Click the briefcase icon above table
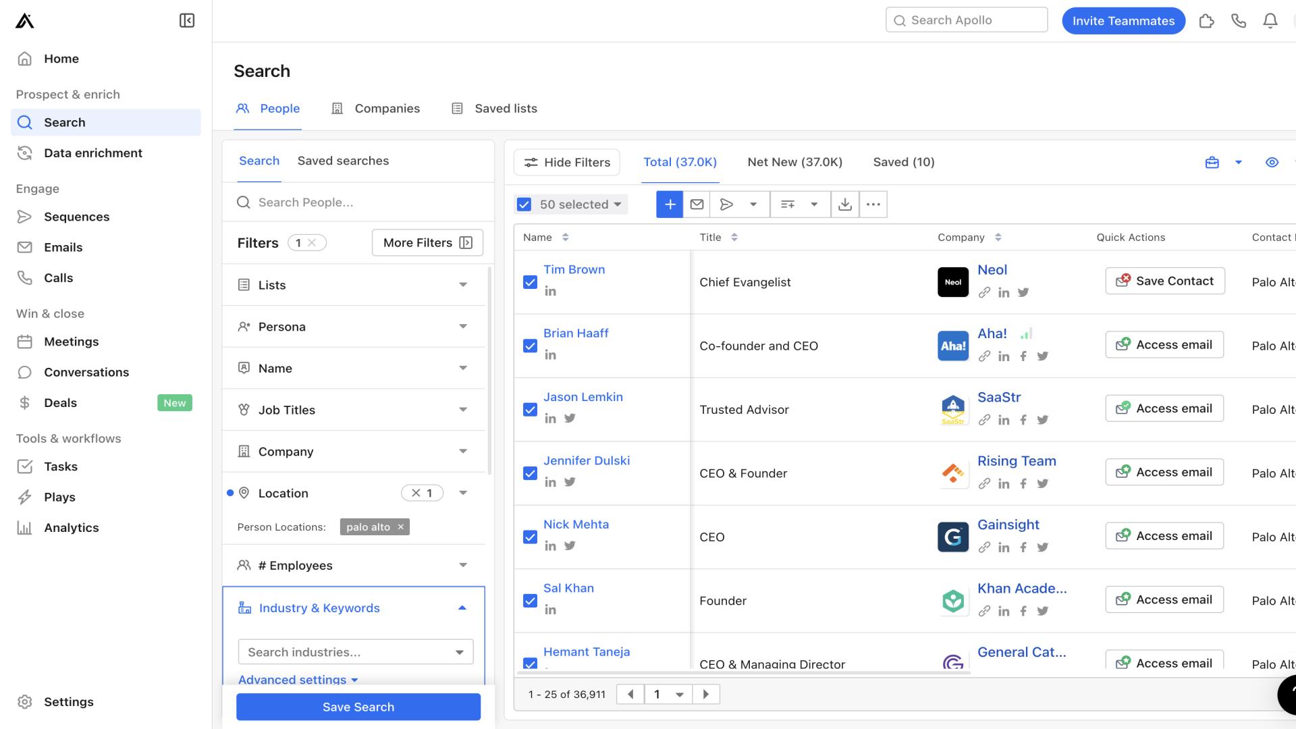 [1212, 163]
